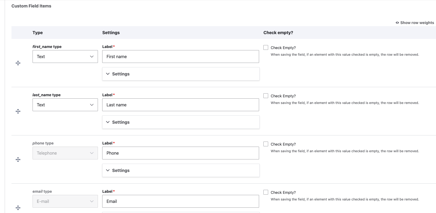The width and height of the screenshot is (436, 213).
Task: Toggle Check Empty checkbox for Email row
Action: pyautogui.click(x=266, y=192)
